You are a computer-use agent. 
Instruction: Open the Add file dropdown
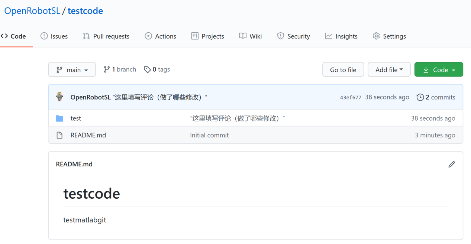click(389, 69)
